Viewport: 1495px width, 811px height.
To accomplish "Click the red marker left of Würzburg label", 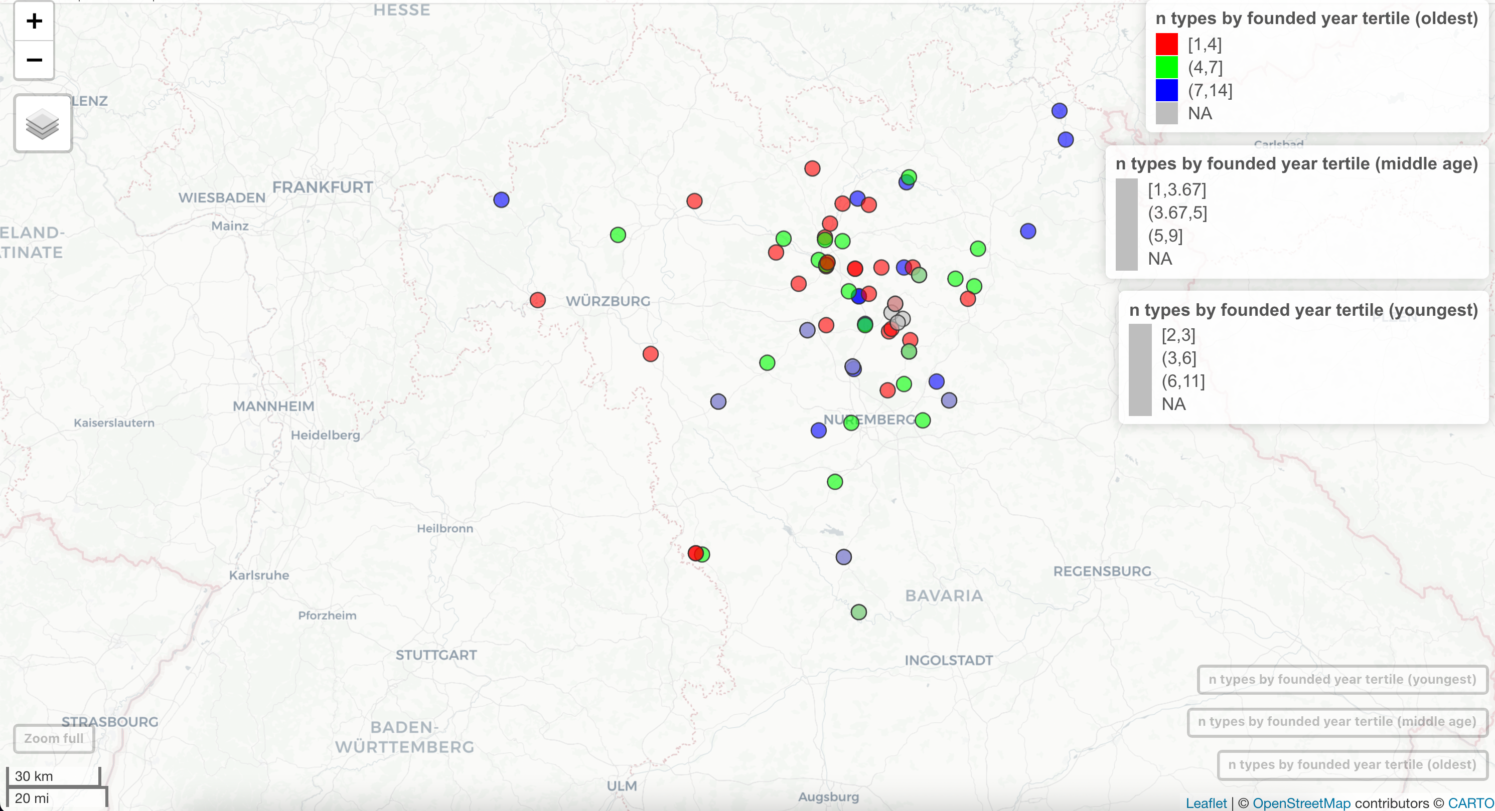I will tap(537, 300).
